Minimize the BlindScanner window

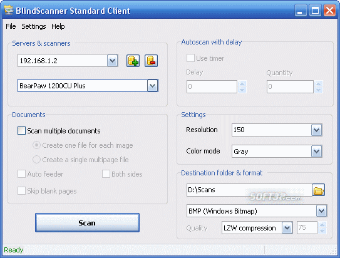coord(301,10)
